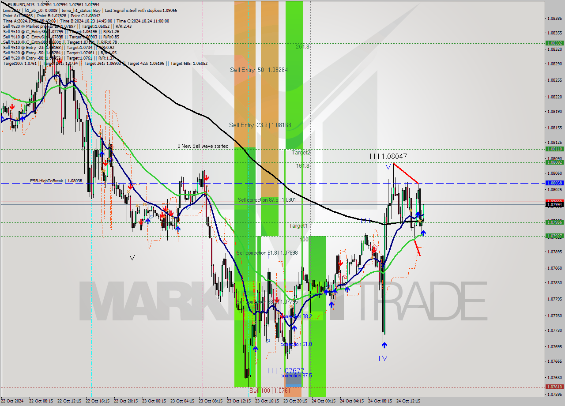Click the 'FSB-HighToBreak | 1.08038' label

(x=56, y=181)
